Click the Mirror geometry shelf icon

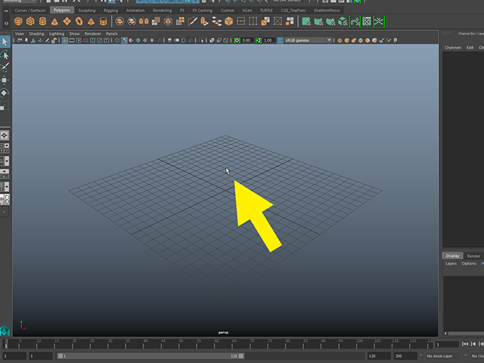click(x=144, y=21)
